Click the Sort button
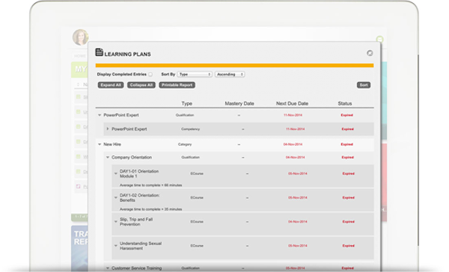Screen dimensions: 449x272 pyautogui.click(x=364, y=85)
